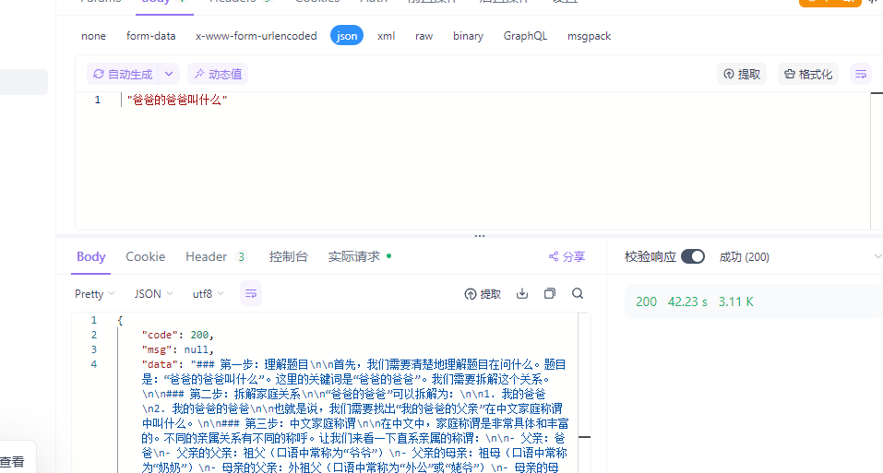Click into the JSON body editor line
The image size is (883, 473).
tap(495, 101)
